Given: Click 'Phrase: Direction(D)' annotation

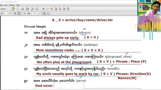Looking at the screenshot, I should (133, 74).
